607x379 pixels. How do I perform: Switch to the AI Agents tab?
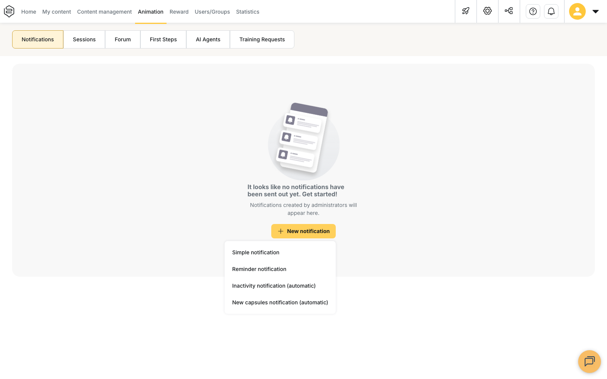pyautogui.click(x=208, y=39)
